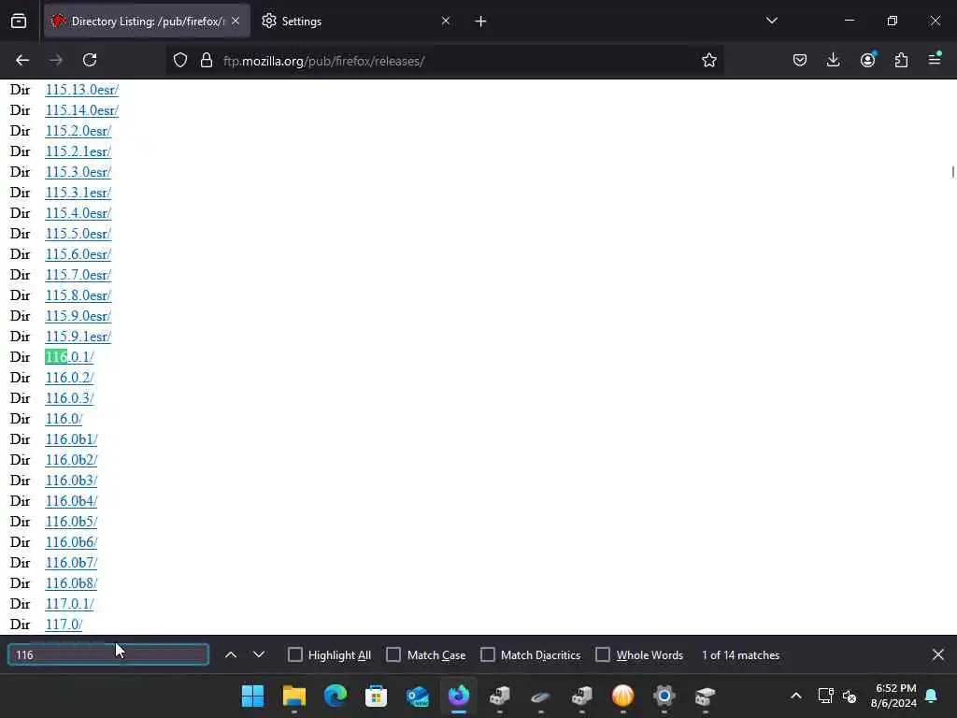Open the 115.13.0esr/ directory link
Screen dimensions: 957x718
coord(82,90)
